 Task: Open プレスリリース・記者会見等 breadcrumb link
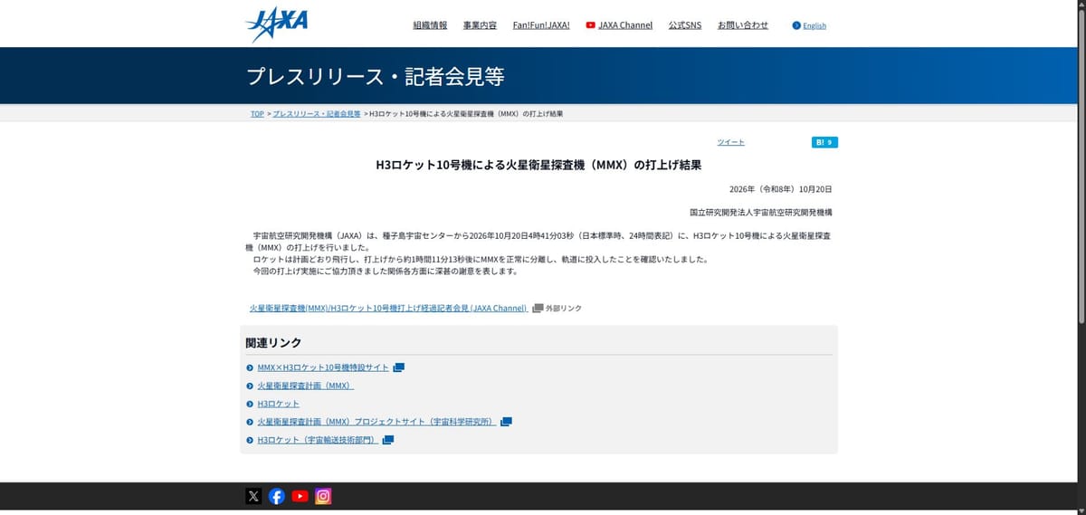point(317,114)
